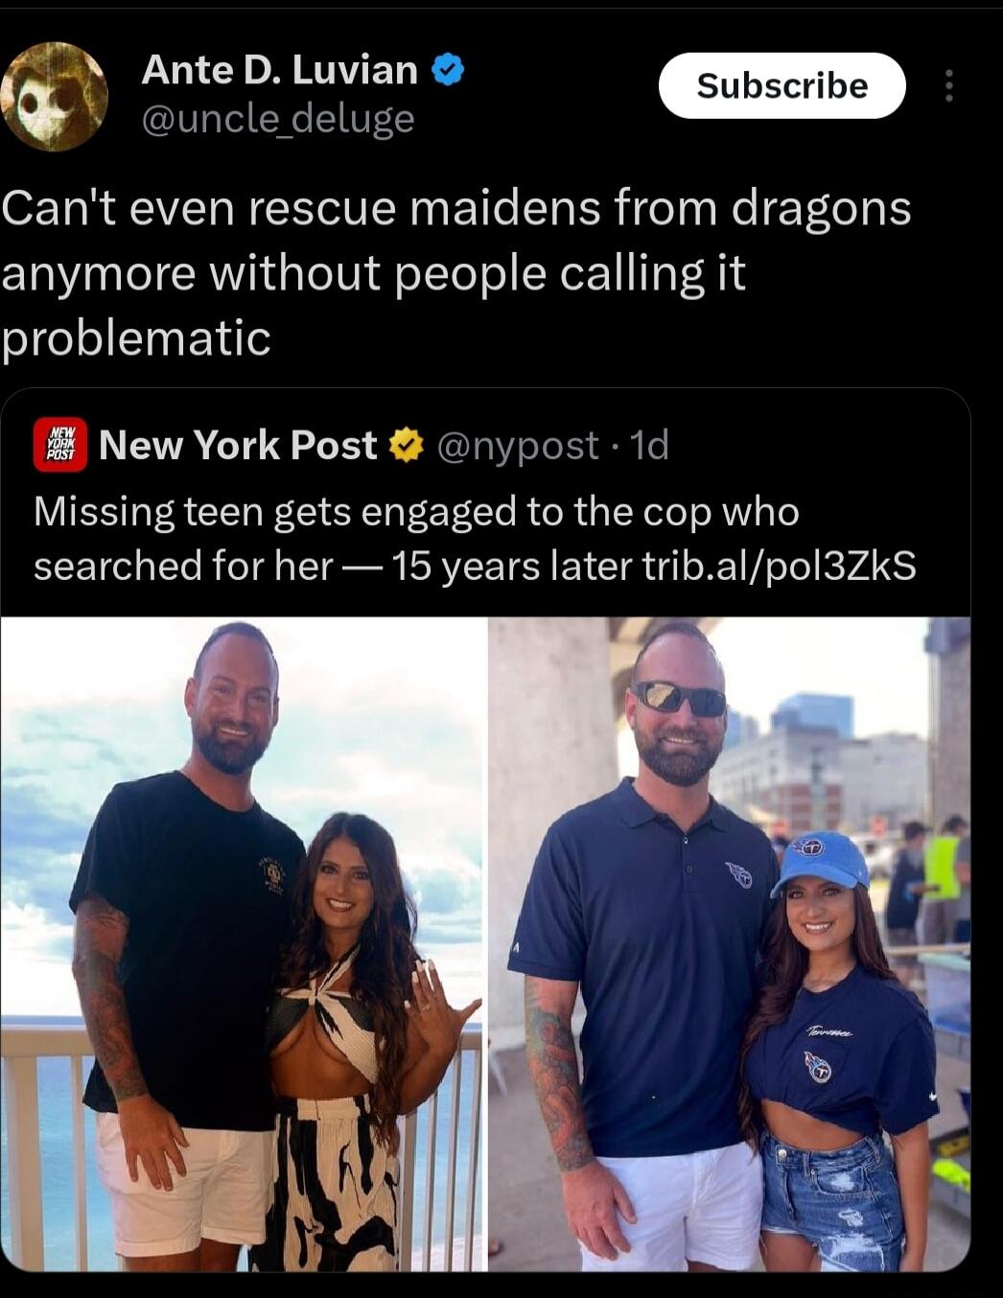1003x1298 pixels.
Task: View the right photo with the blue Titans cap
Action: (730, 944)
